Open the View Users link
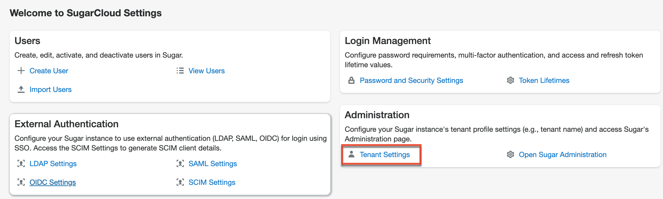663x199 pixels. [x=207, y=71]
